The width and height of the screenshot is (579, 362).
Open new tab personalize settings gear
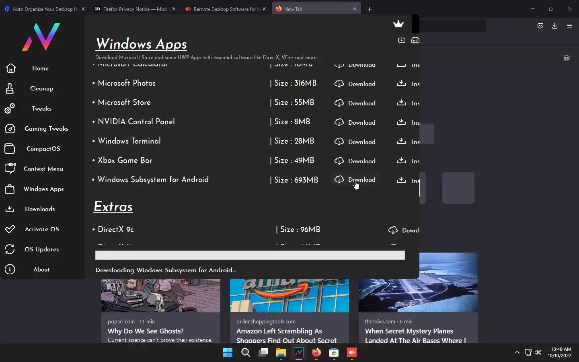pyautogui.click(x=567, y=58)
